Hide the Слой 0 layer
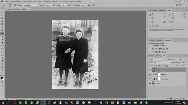Image resolution: width=188 pixels, height=105 pixels. pos(150,83)
